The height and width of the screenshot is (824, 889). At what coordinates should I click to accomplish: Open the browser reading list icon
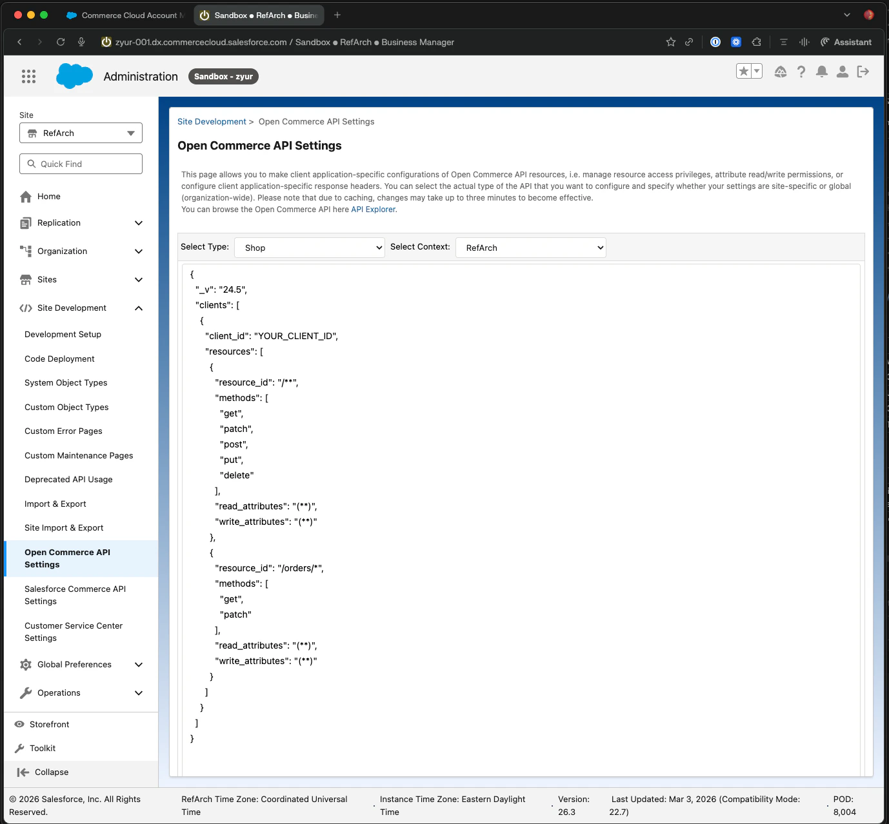(x=784, y=42)
